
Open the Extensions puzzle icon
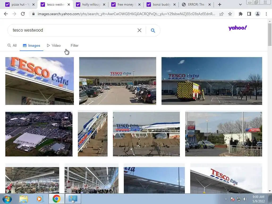241,14
